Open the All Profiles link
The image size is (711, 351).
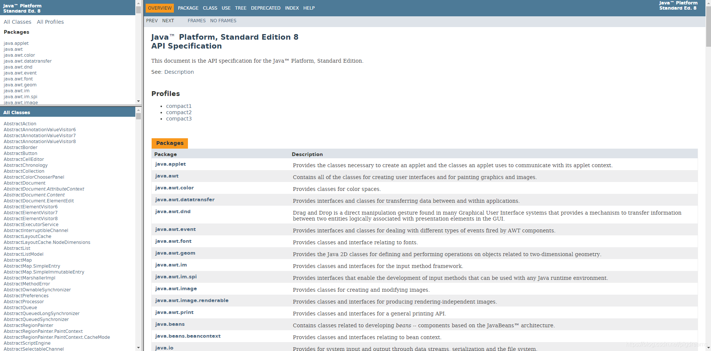point(50,22)
